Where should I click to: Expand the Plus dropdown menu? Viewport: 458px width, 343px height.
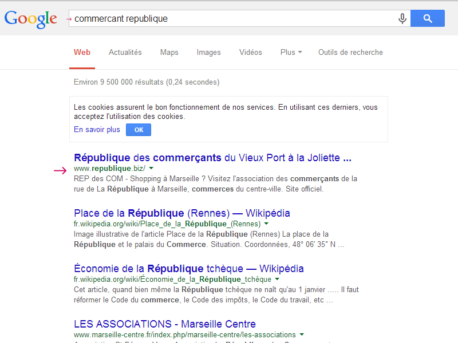tap(291, 52)
